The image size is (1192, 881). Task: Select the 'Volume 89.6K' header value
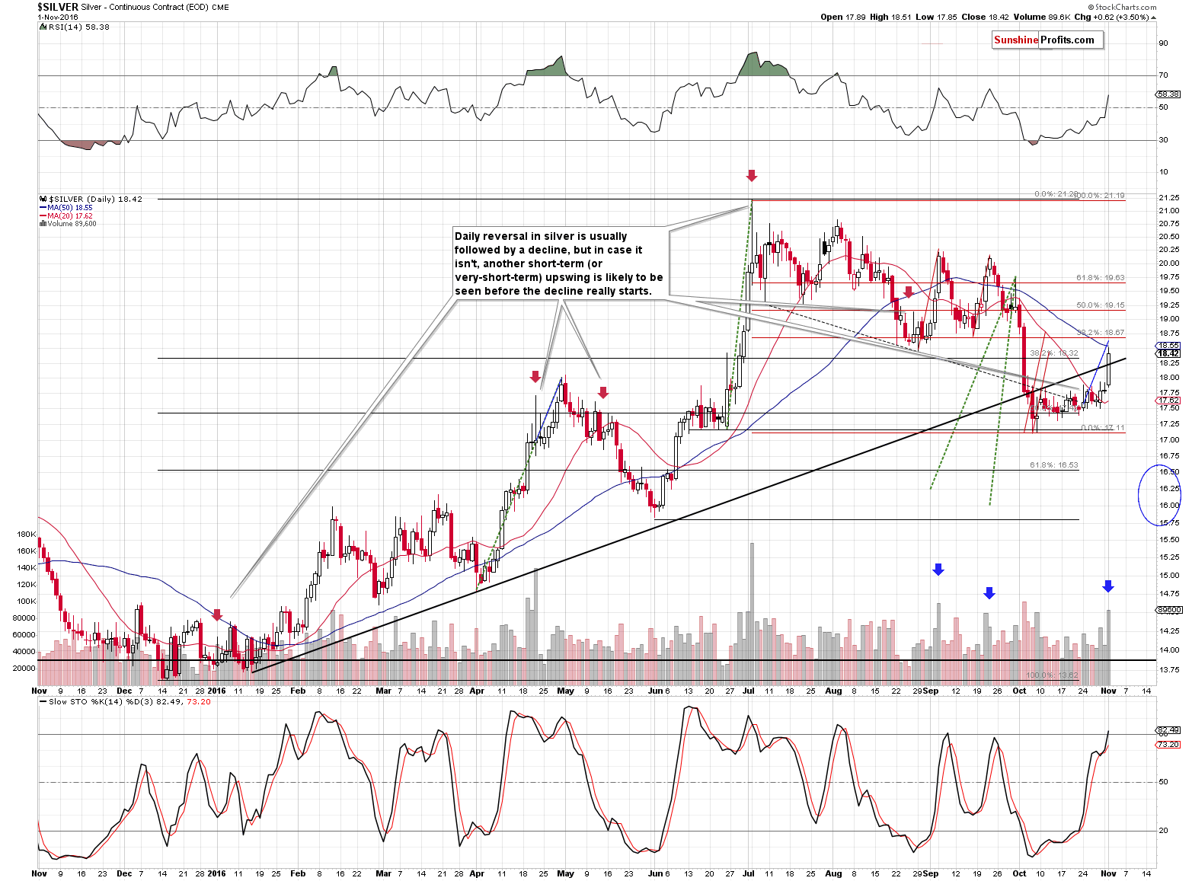click(1041, 17)
